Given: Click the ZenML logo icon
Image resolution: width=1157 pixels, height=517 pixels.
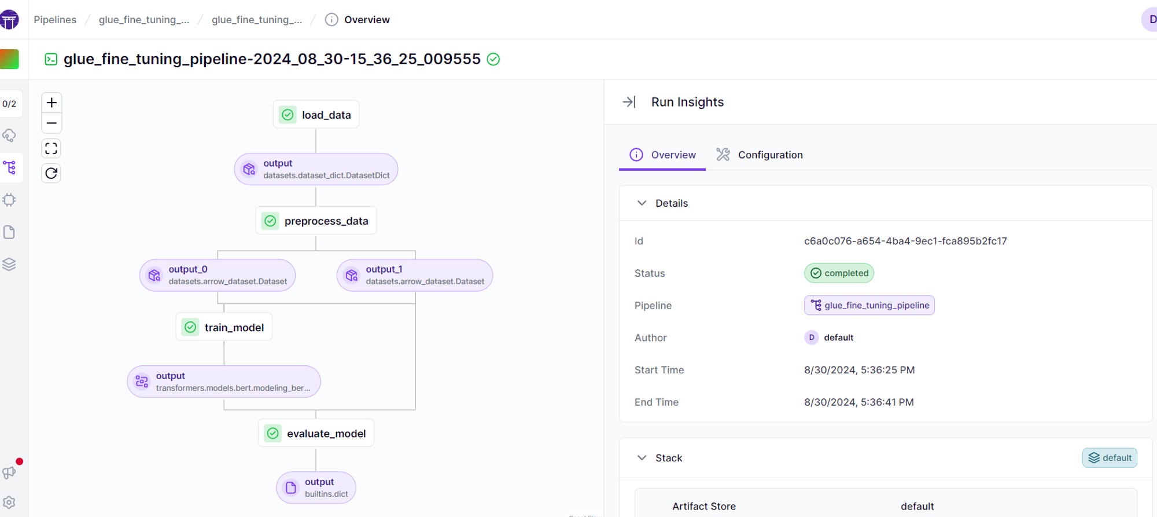Looking at the screenshot, I should (x=9, y=20).
